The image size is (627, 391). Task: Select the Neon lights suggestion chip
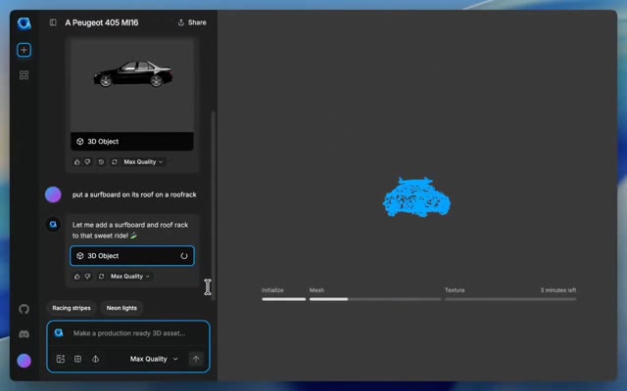(121, 308)
